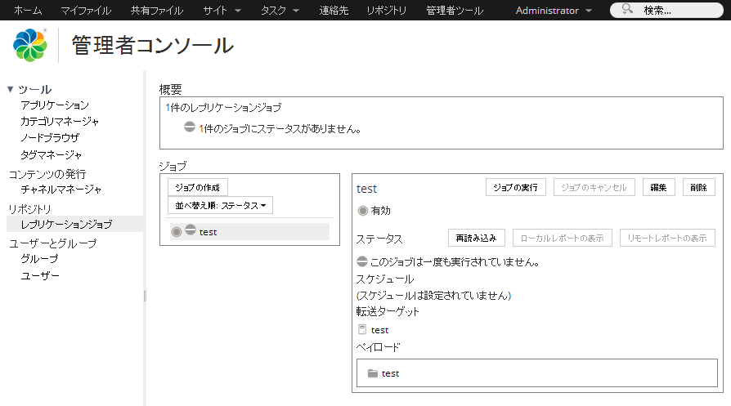Select チャネルマネージャ in sidebar

click(61, 190)
